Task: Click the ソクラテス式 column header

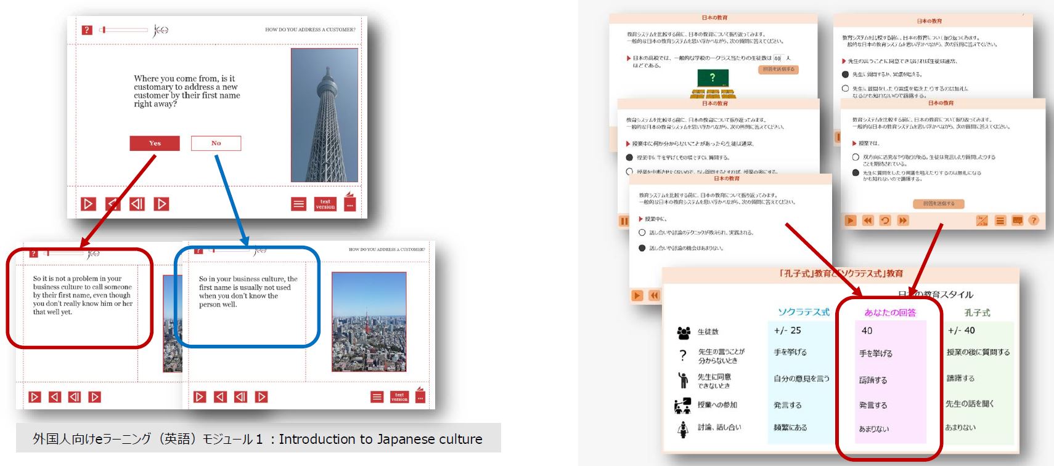Action: point(804,312)
